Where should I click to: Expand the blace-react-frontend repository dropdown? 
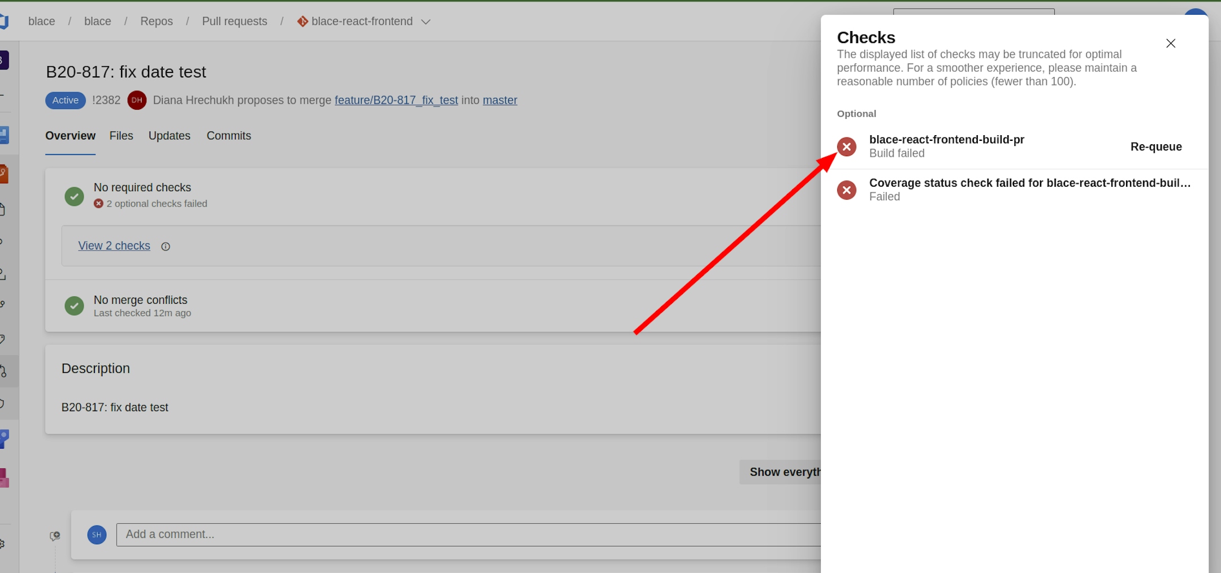[426, 22]
